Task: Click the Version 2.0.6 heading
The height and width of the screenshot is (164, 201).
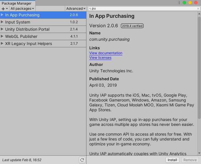Action: [104, 26]
